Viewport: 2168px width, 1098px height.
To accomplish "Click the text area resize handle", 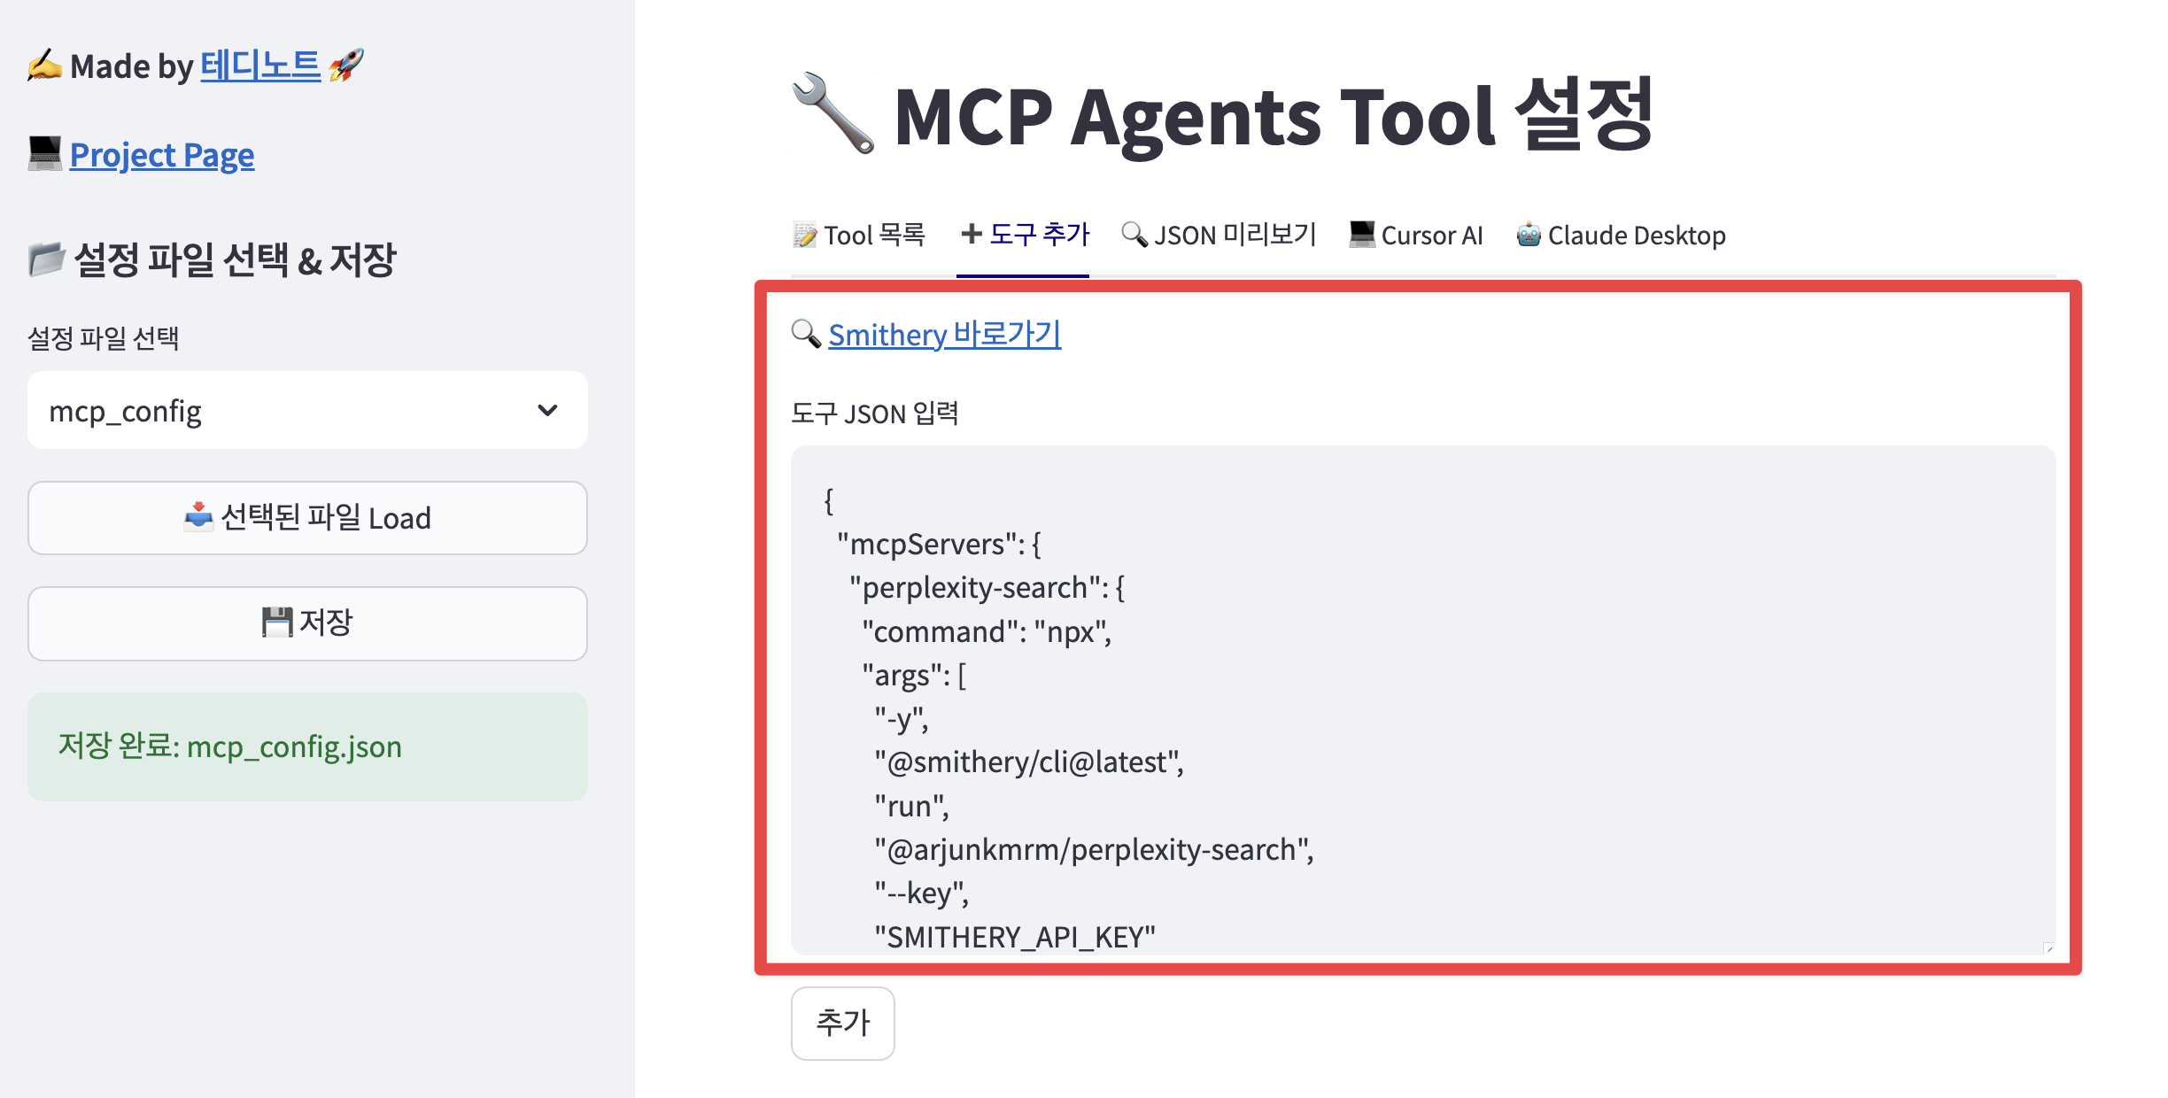I will coord(2048,947).
